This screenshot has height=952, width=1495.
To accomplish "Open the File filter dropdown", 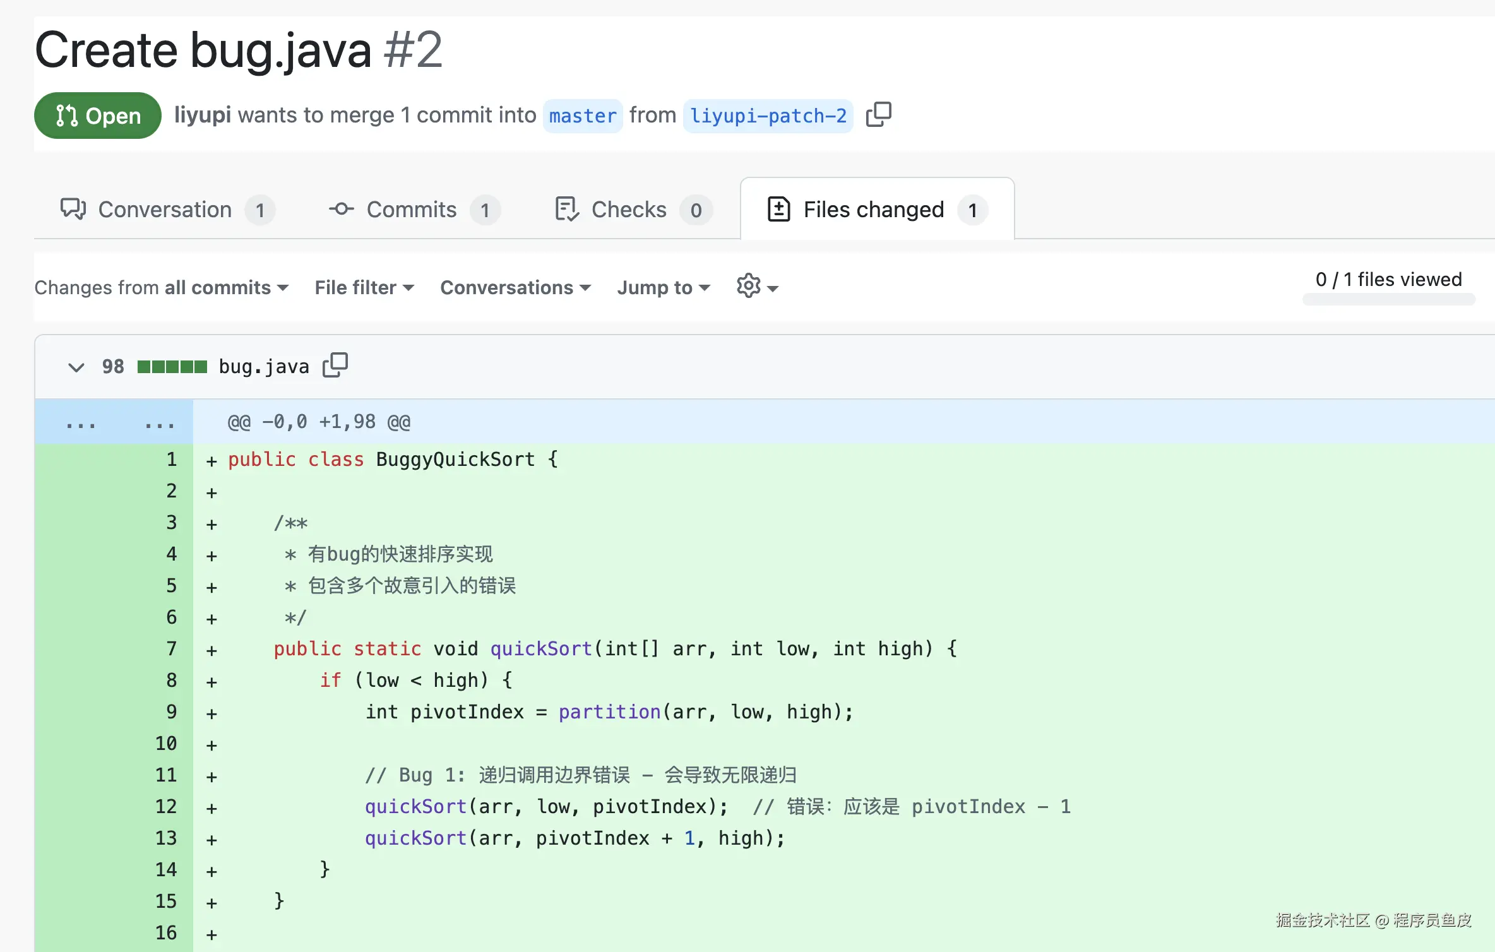I will coord(364,288).
